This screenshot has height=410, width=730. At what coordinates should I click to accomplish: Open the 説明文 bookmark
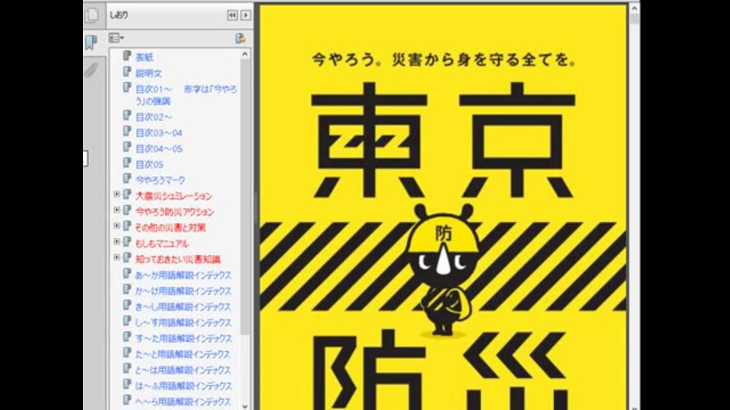(x=149, y=73)
